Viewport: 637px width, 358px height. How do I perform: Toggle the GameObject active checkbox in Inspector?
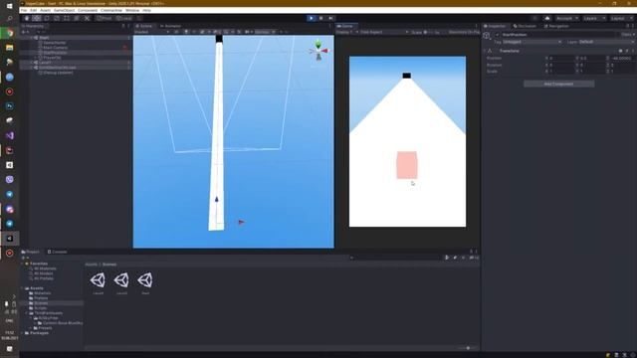(497, 35)
